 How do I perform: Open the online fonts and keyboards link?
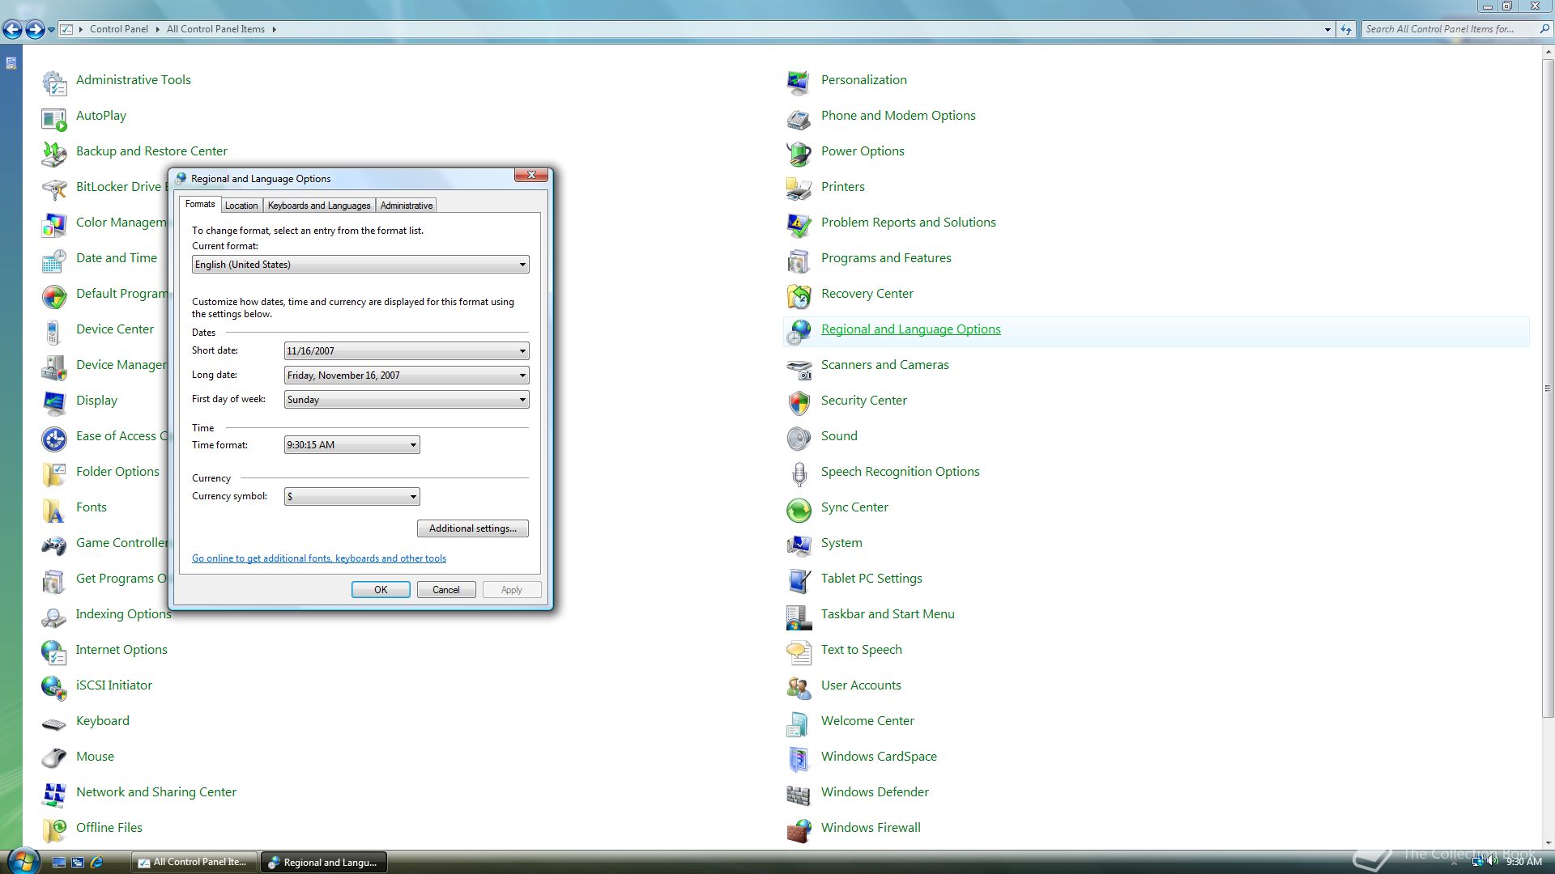319,558
